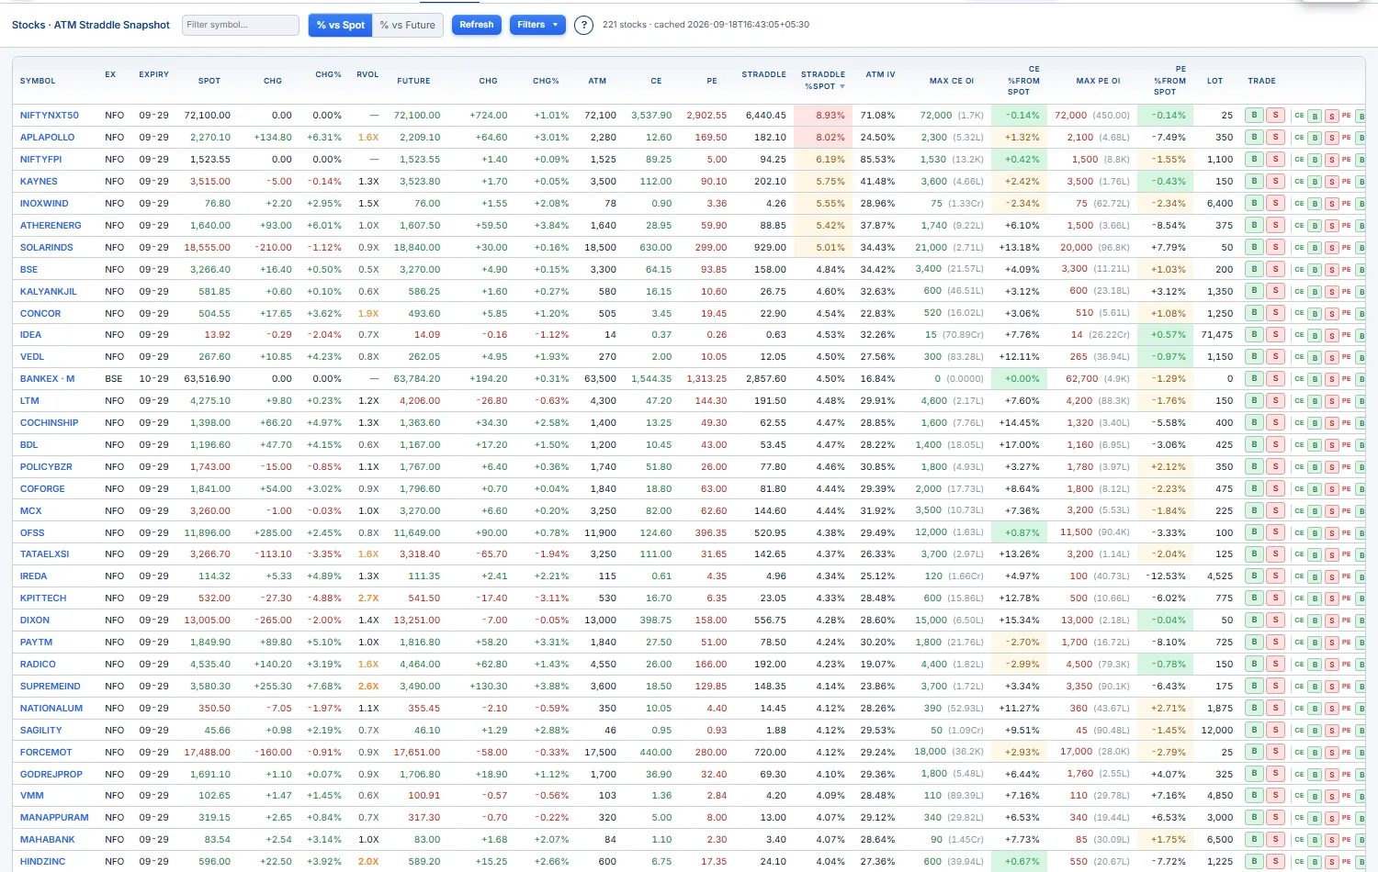The image size is (1378, 872).
Task: Click POLICYBZR +2.12% PE from spot cell
Action: pyautogui.click(x=1165, y=466)
